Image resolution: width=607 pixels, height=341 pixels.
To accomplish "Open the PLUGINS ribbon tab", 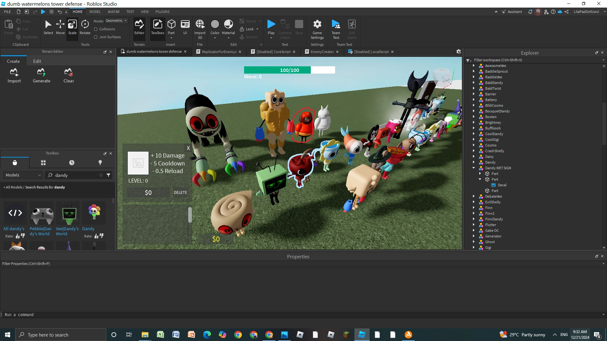I will 162,12.
